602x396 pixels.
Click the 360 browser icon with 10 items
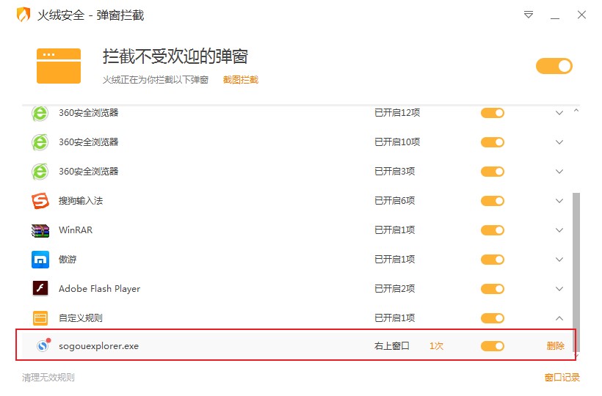coord(40,142)
